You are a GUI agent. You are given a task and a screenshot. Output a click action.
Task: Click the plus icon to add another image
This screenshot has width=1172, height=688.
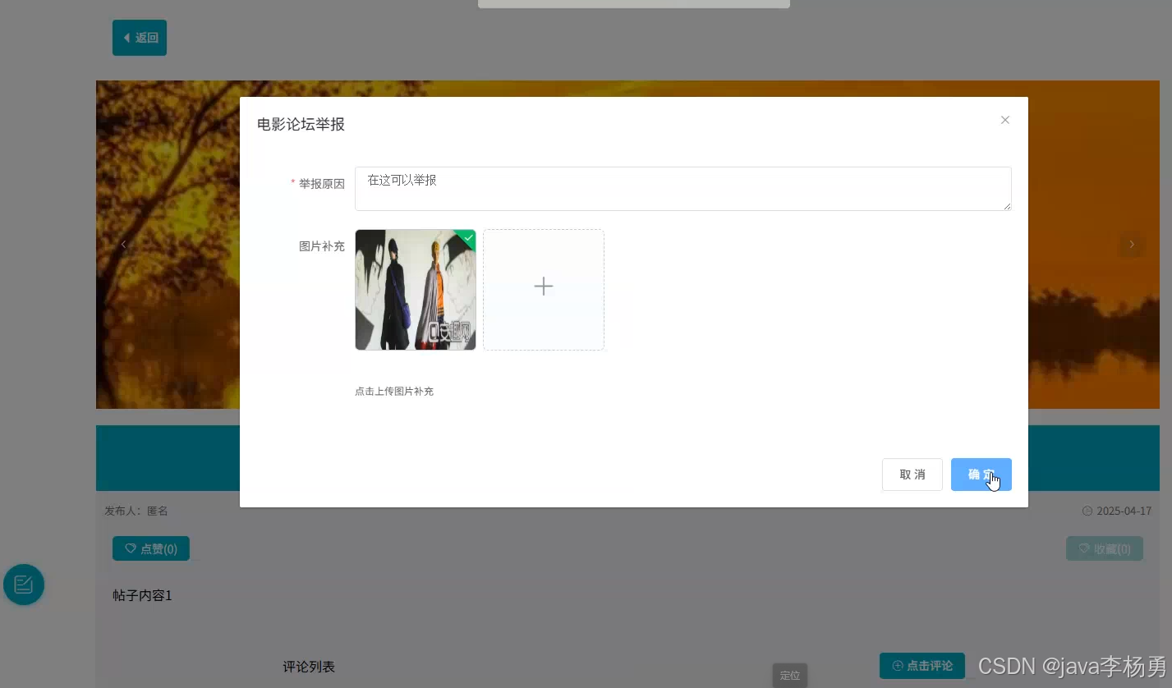click(x=543, y=287)
